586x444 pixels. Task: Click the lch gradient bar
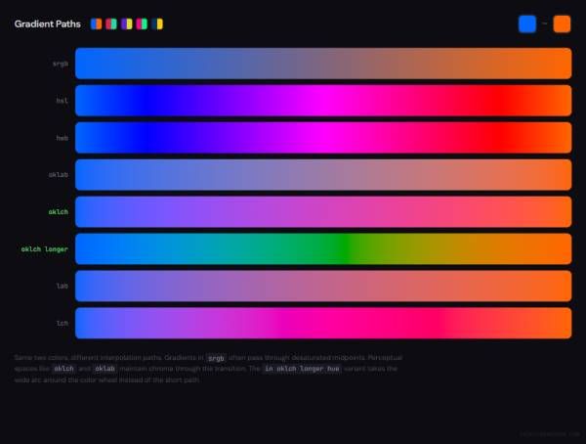coord(322,324)
